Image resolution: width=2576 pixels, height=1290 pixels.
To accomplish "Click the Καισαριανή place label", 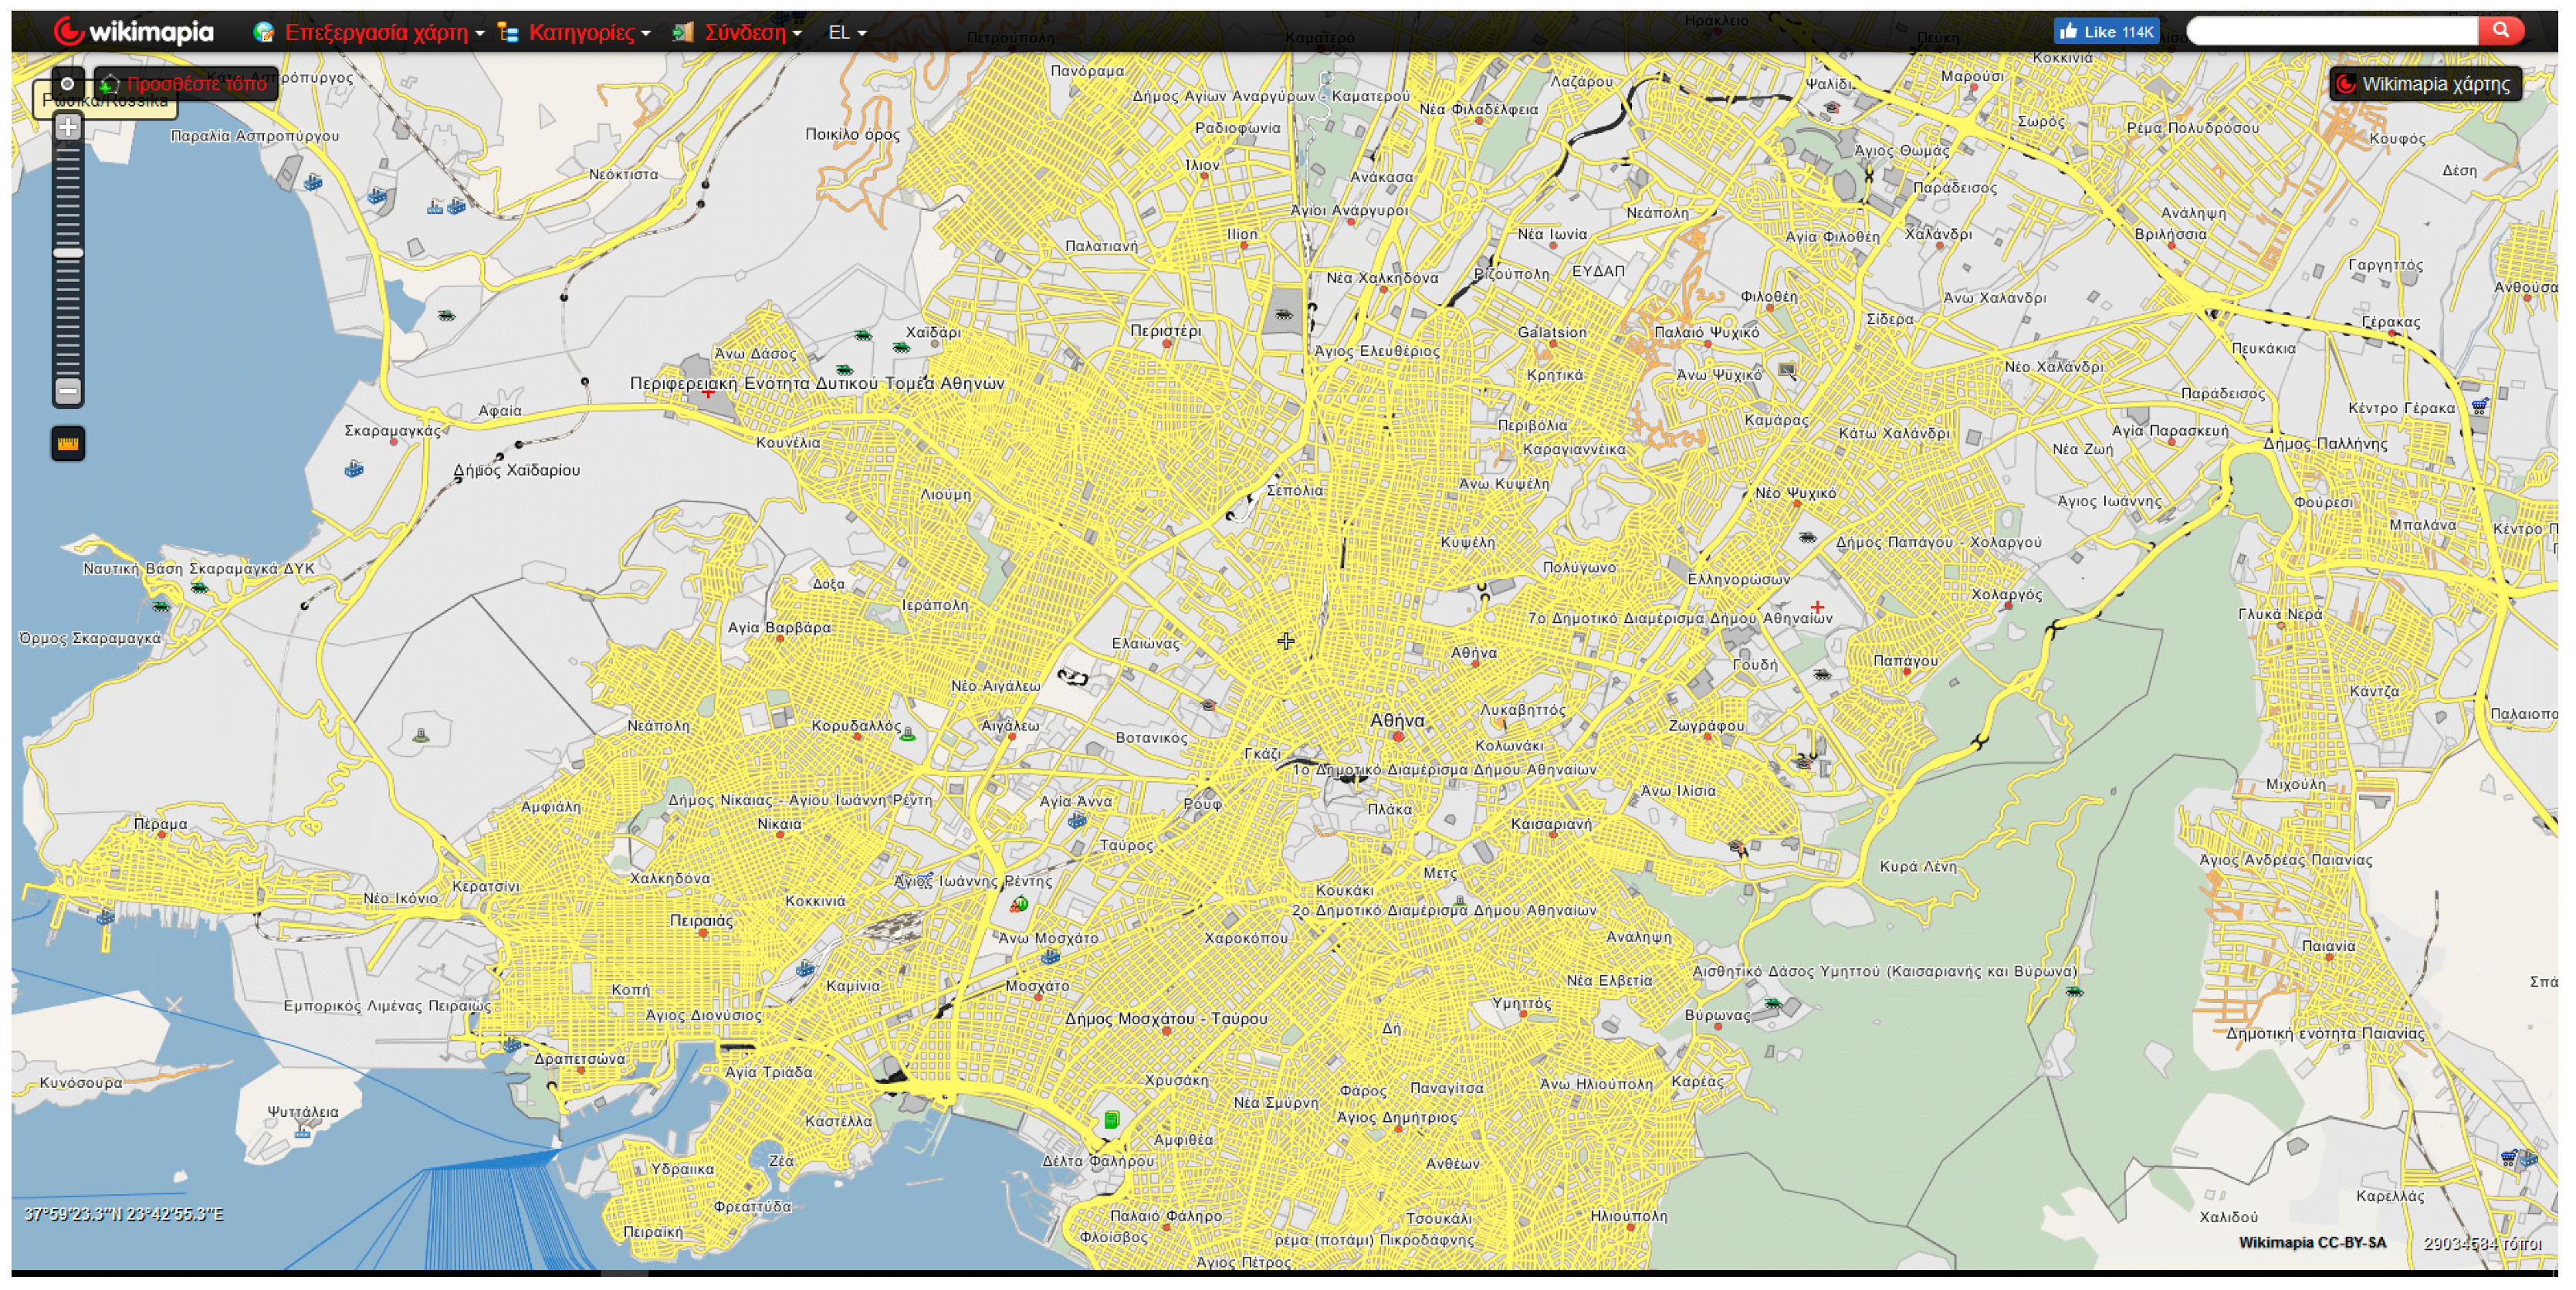I will [1551, 824].
